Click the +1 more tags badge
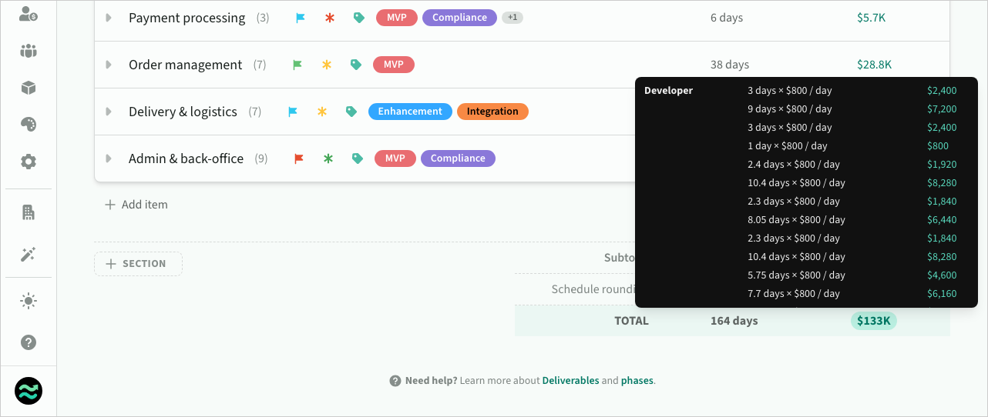 [512, 18]
